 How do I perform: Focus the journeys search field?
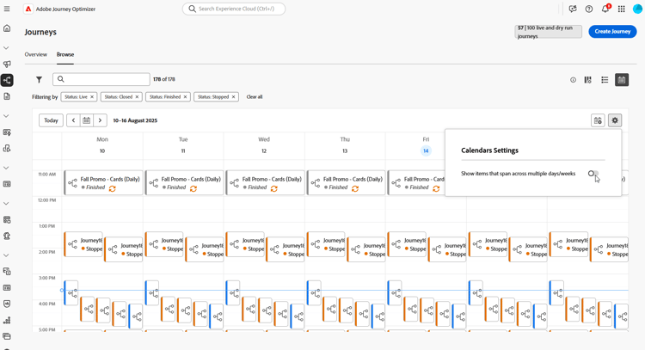point(106,80)
